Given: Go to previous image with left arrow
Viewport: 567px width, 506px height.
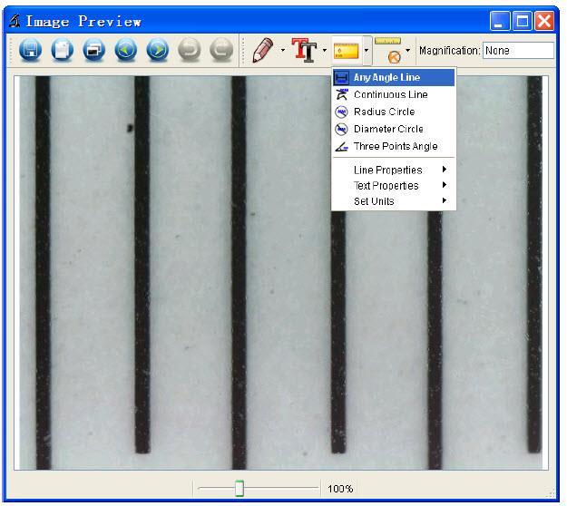Looking at the screenshot, I should coord(126,50).
